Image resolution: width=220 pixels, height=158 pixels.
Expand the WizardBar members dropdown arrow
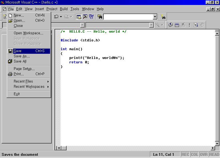point(151,25)
